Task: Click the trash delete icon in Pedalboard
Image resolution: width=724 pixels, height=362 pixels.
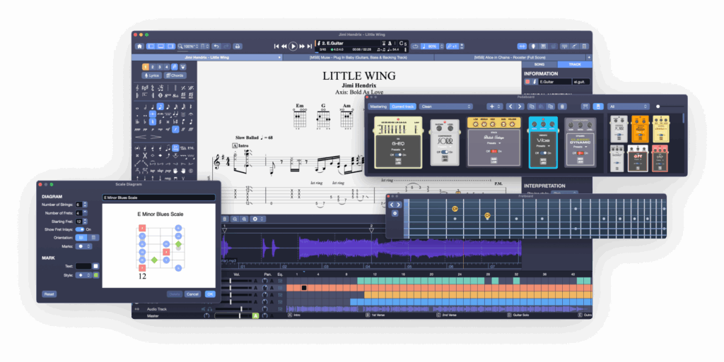Action: pyautogui.click(x=562, y=107)
